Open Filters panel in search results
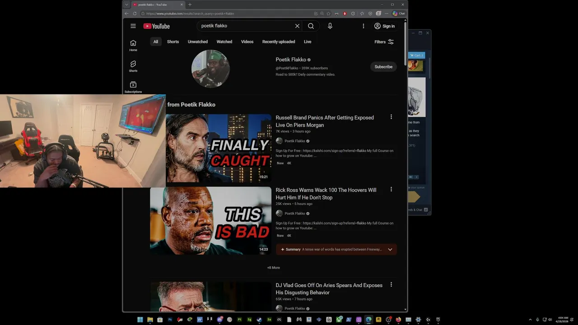Image resolution: width=578 pixels, height=325 pixels. tap(384, 42)
